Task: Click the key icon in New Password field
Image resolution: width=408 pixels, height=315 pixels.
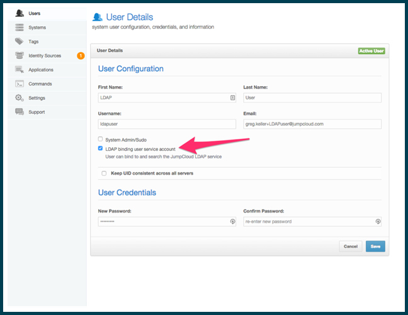Action: (x=232, y=221)
